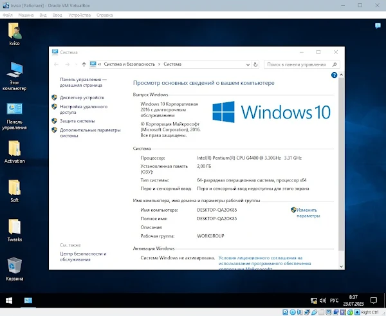Click scrollbar down arrow in System window
This screenshot has height=316, width=386.
pyautogui.click(x=341, y=266)
